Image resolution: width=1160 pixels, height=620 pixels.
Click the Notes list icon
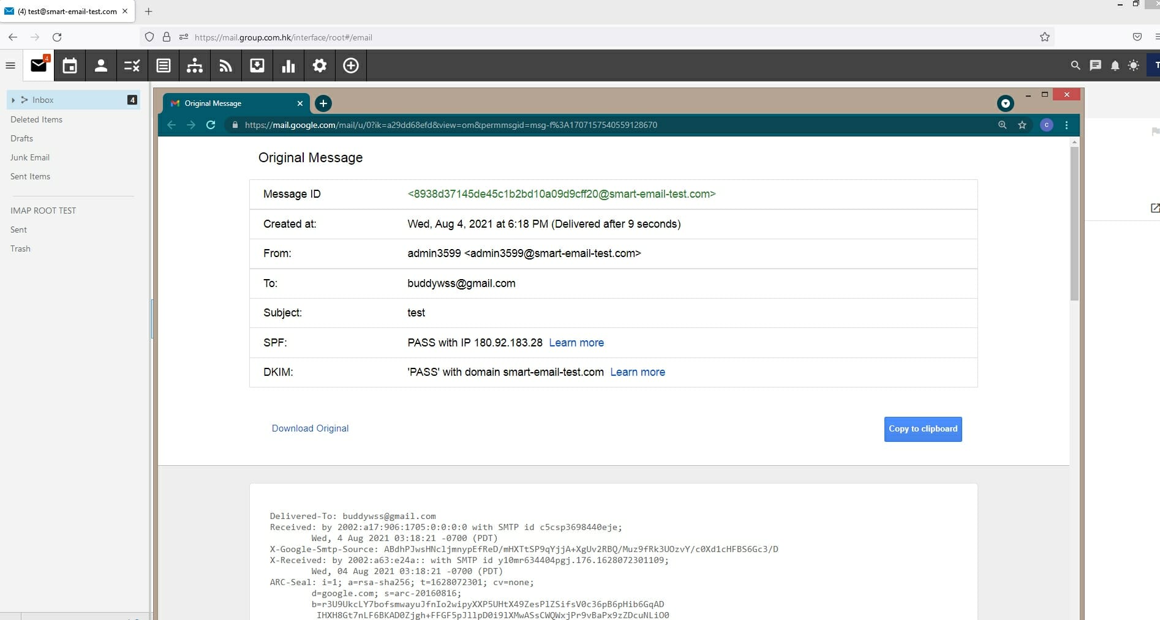pyautogui.click(x=164, y=65)
